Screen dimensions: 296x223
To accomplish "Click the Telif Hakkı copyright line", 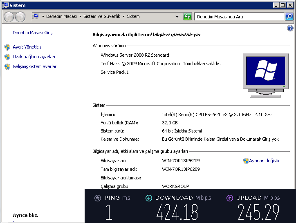I will click(x=161, y=64).
